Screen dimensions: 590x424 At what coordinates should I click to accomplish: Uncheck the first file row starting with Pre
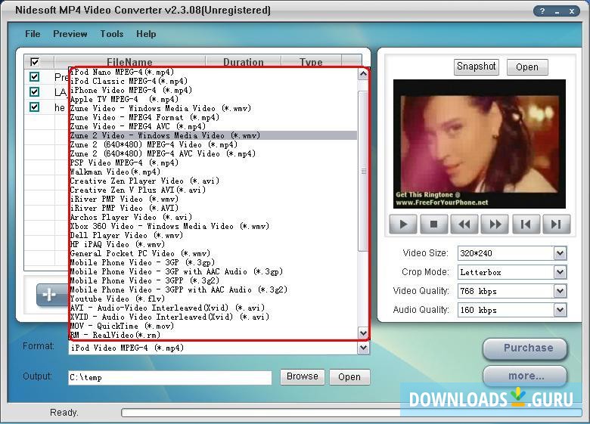click(35, 76)
